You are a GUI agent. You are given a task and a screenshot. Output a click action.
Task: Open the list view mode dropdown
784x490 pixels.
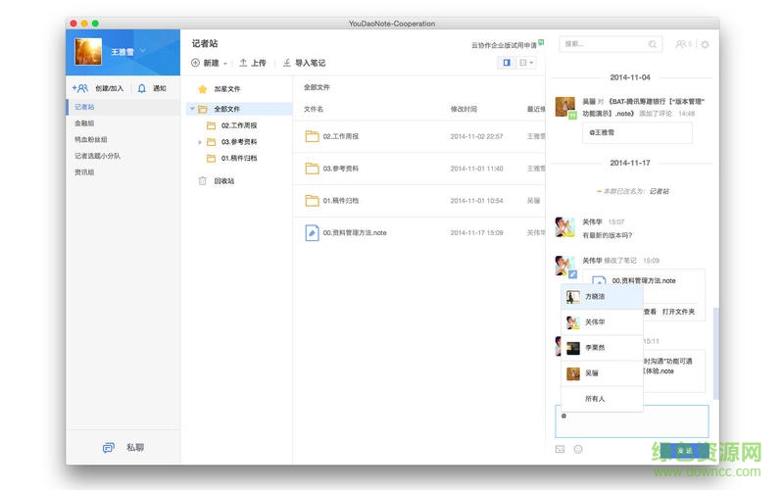click(527, 63)
